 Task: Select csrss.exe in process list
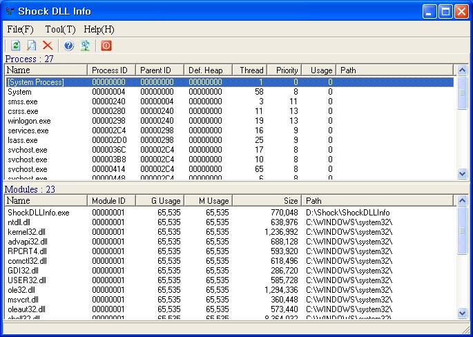point(229,111)
